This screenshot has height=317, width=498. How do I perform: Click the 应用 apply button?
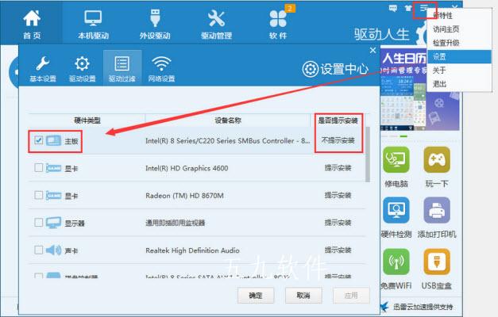(x=351, y=296)
